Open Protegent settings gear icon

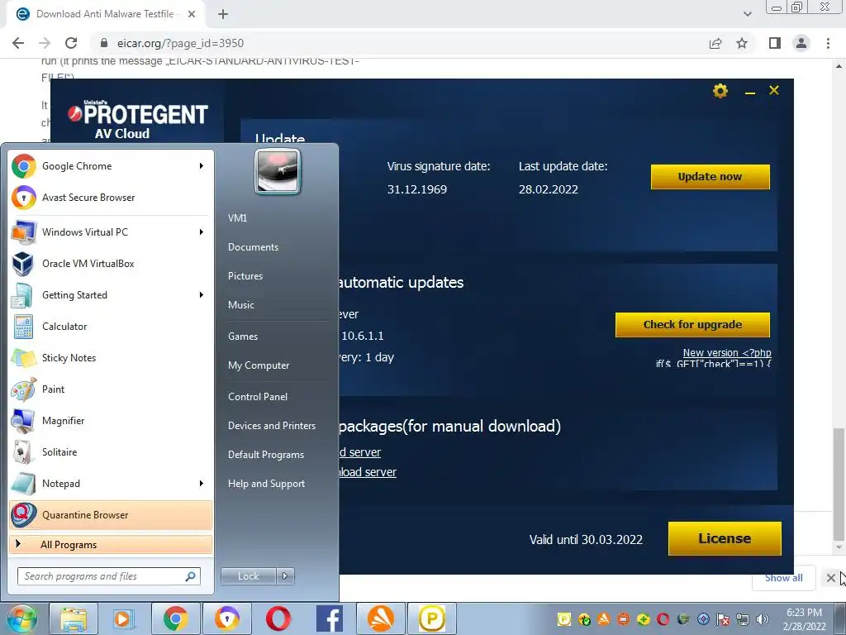click(x=720, y=91)
